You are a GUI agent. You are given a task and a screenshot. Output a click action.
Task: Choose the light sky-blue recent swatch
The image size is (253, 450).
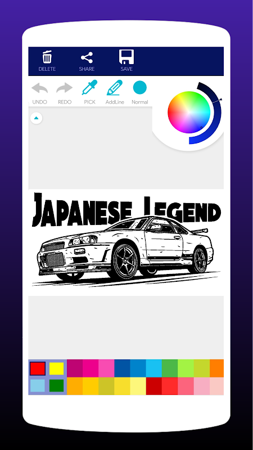(38, 386)
